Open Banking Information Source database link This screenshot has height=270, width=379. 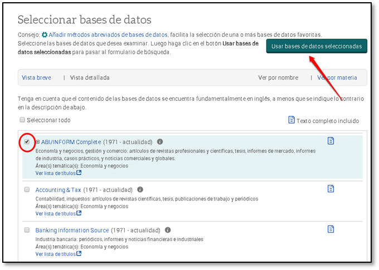(72, 230)
